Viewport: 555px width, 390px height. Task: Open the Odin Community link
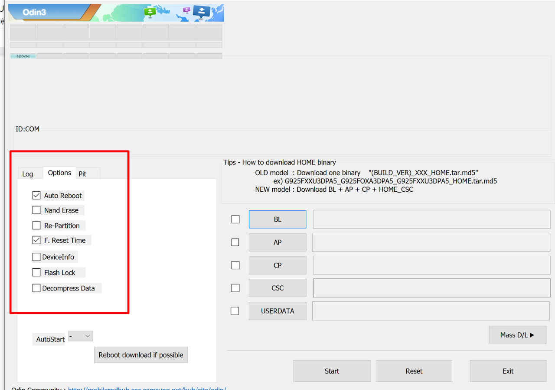point(147,388)
